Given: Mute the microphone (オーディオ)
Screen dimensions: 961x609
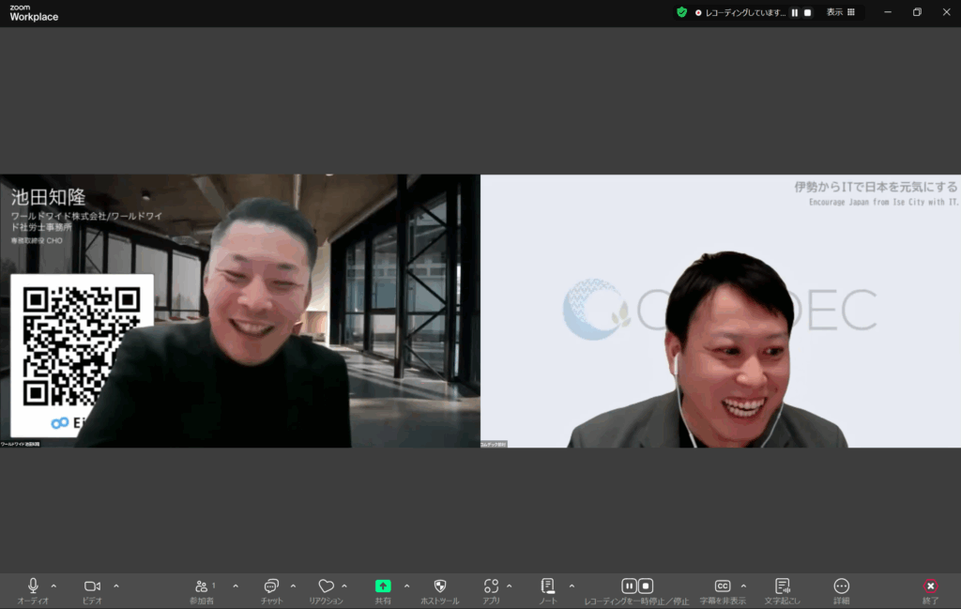Looking at the screenshot, I should click(x=34, y=586).
